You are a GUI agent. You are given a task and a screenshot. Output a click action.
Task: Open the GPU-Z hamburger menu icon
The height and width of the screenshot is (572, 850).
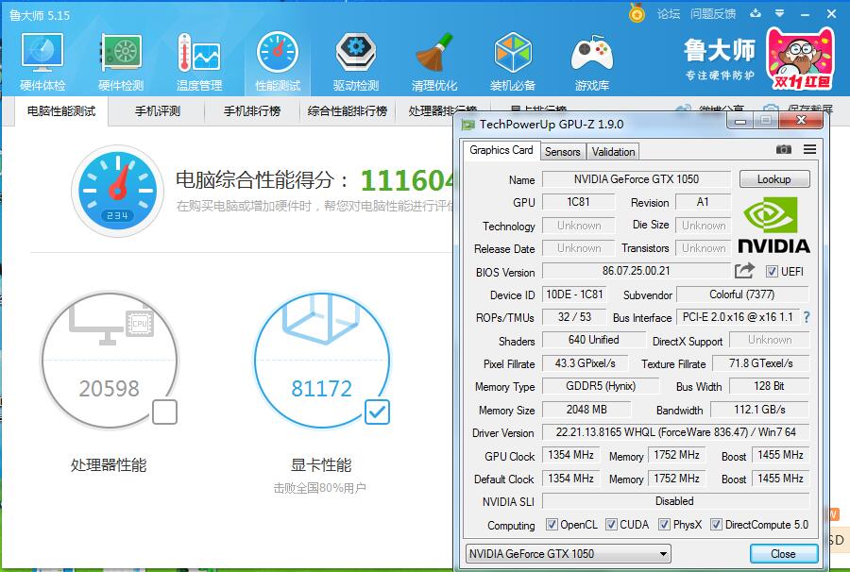pyautogui.click(x=810, y=149)
